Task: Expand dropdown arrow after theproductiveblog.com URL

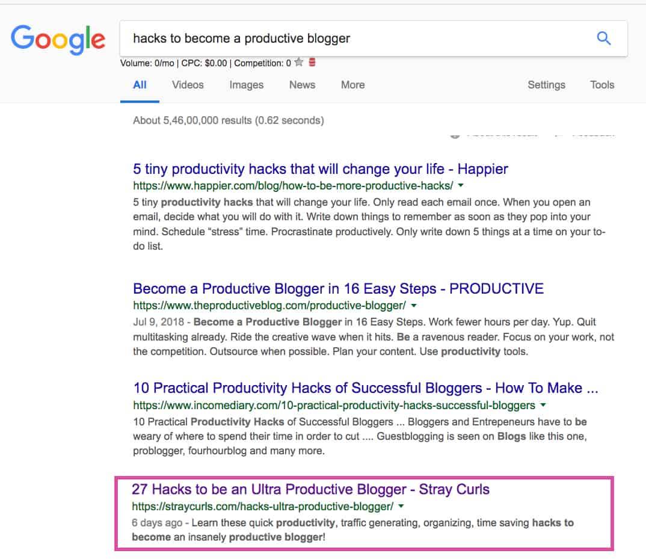Action: tap(414, 306)
